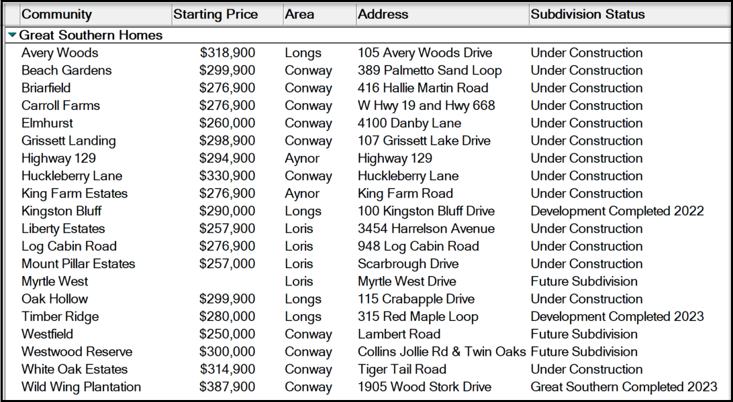Image resolution: width=733 pixels, height=402 pixels.
Task: Select the Beach Gardens community row
Action: tap(66, 70)
